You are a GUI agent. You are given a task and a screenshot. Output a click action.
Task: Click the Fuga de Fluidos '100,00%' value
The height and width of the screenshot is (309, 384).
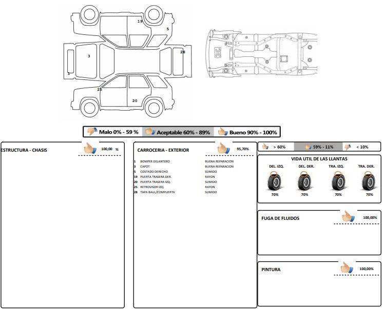click(370, 218)
